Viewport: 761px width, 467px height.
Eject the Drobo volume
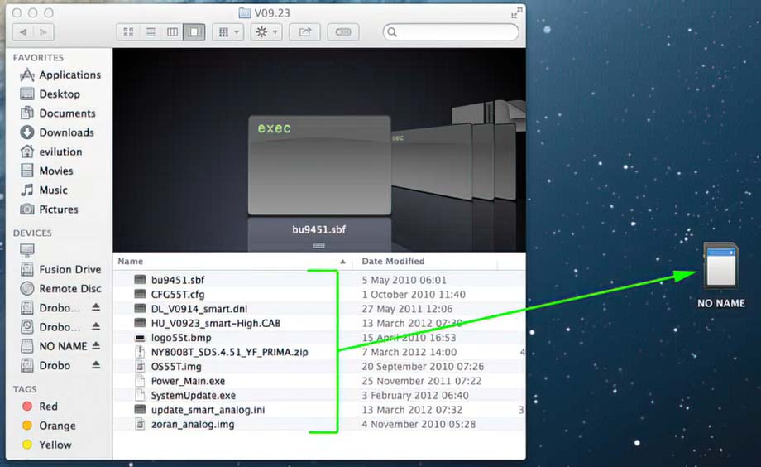96,364
